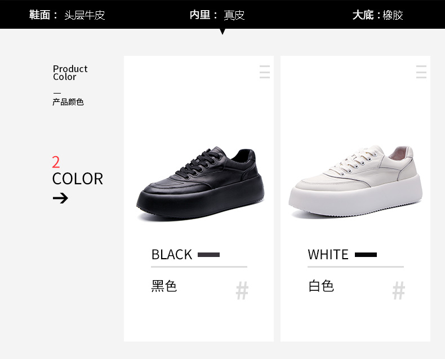The height and width of the screenshot is (359, 445).
Task: Click the black swatch bar beside WHITE
Action: (x=366, y=255)
